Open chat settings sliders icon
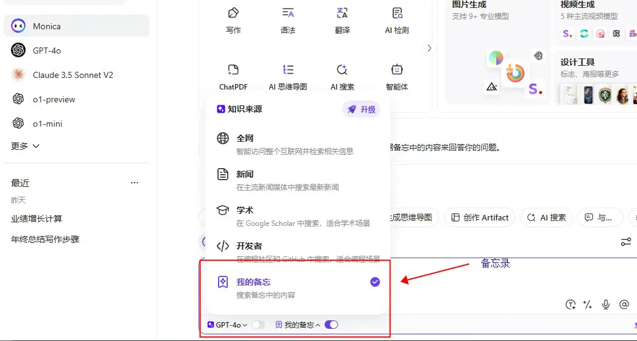The height and width of the screenshot is (341, 637). tap(625, 242)
